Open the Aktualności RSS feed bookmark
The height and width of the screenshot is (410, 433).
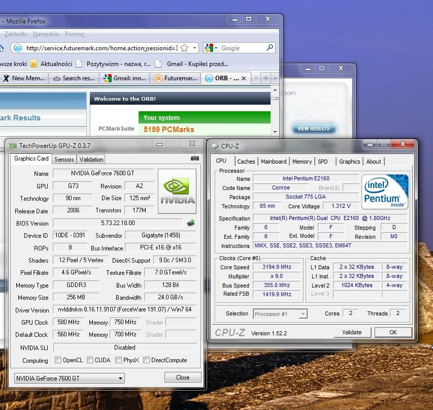coord(51,64)
